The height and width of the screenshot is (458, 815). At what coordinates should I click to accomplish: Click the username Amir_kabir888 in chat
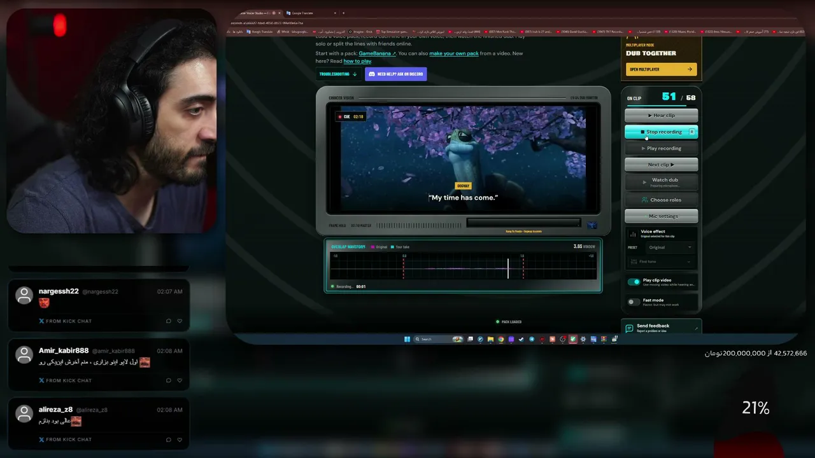(x=64, y=350)
